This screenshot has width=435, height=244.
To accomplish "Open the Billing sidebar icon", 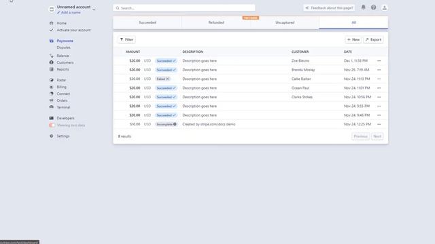I will click(52, 87).
